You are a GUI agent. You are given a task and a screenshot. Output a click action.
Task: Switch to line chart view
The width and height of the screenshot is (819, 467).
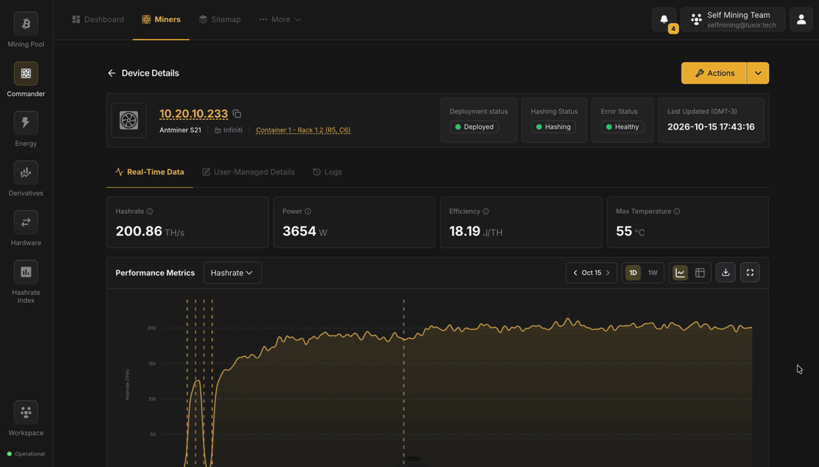point(680,273)
